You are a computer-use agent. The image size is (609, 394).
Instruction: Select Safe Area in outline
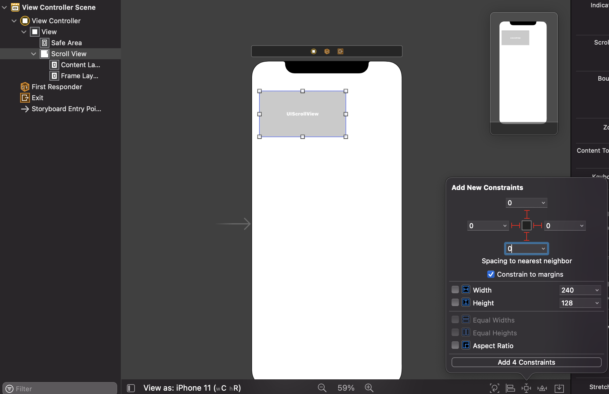click(x=66, y=43)
